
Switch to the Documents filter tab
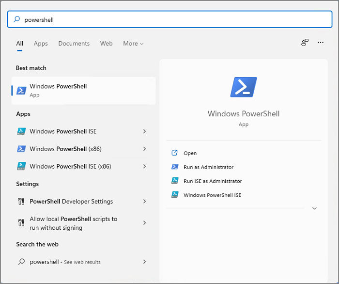point(74,44)
